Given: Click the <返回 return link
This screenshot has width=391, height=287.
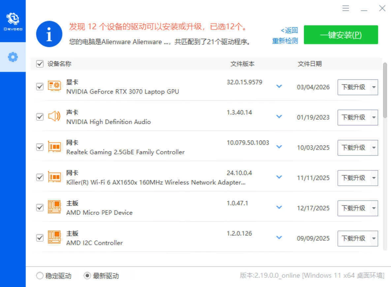Looking at the screenshot, I should tap(289, 30).
